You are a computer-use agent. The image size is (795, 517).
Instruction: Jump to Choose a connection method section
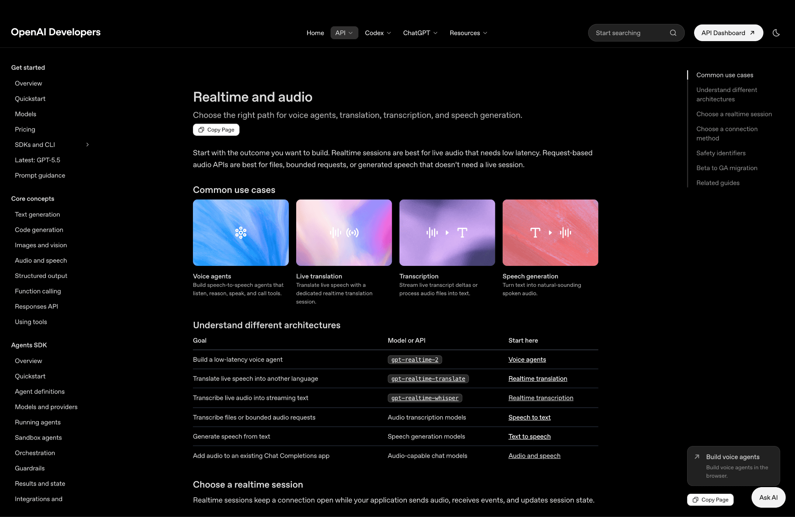pyautogui.click(x=727, y=134)
